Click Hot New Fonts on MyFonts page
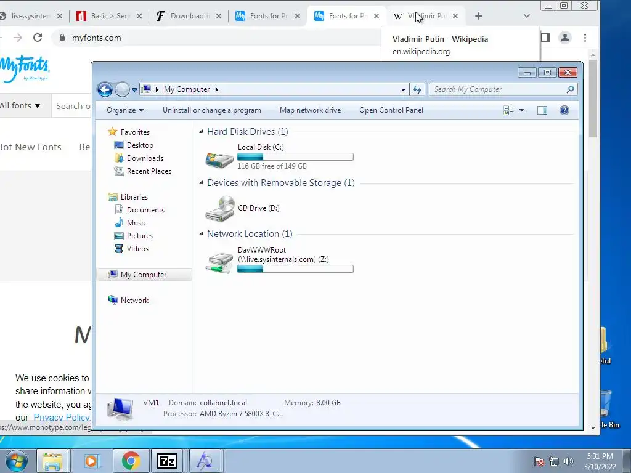631x473 pixels. coord(31,147)
